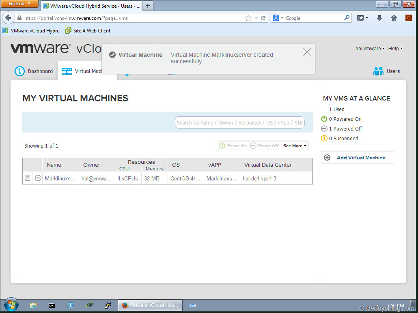Open the Users tab

386,71
